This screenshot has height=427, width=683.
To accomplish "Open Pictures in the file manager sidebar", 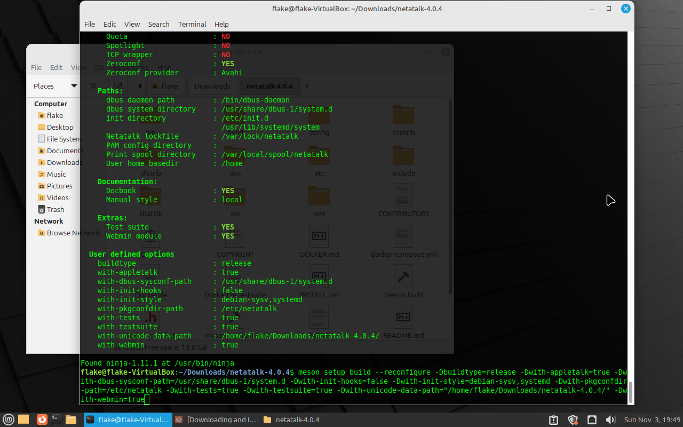I will (x=55, y=186).
